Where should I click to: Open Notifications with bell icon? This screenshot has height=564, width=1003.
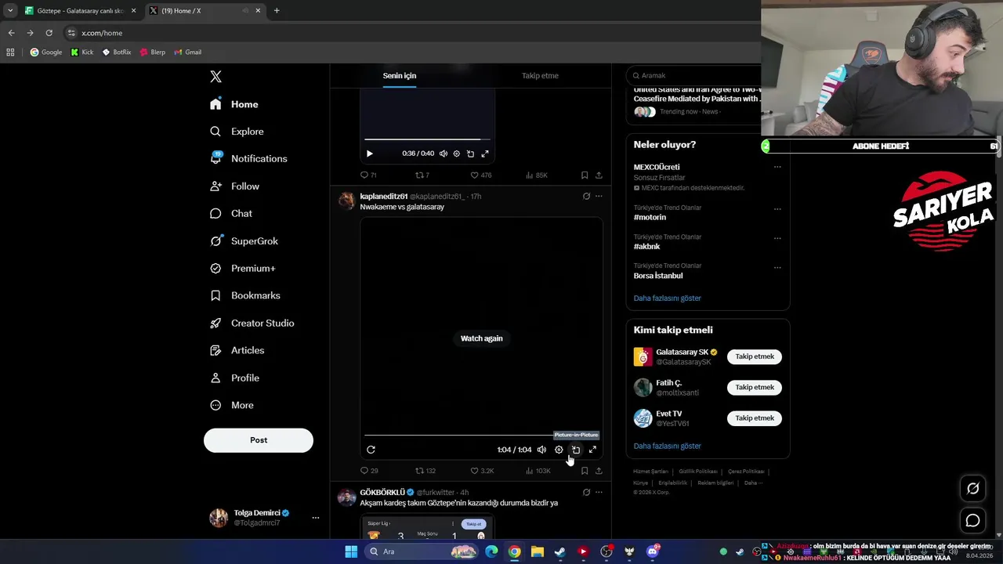[248, 158]
